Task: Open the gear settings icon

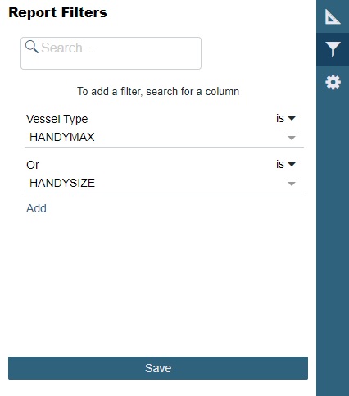Action: tap(333, 82)
